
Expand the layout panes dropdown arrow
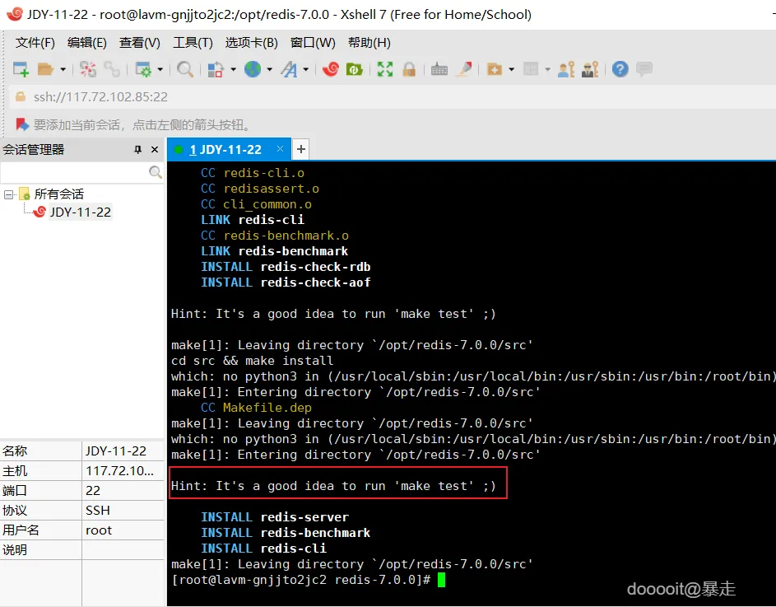coord(547,69)
